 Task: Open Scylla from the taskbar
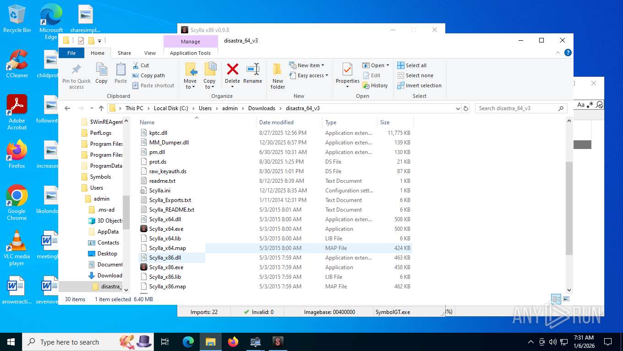tap(278, 341)
